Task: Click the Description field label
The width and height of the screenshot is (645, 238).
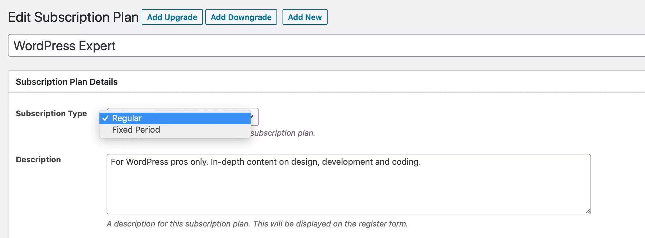Action: 38,160
